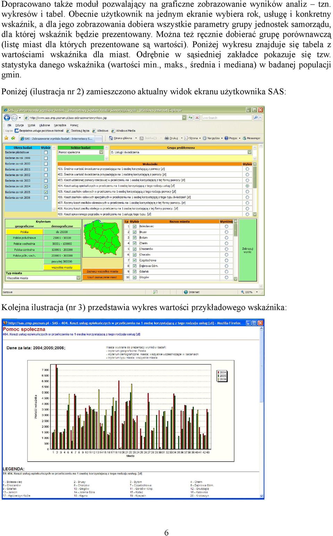
Task: Open the Ulubione menu
Action: click(x=44, y=125)
